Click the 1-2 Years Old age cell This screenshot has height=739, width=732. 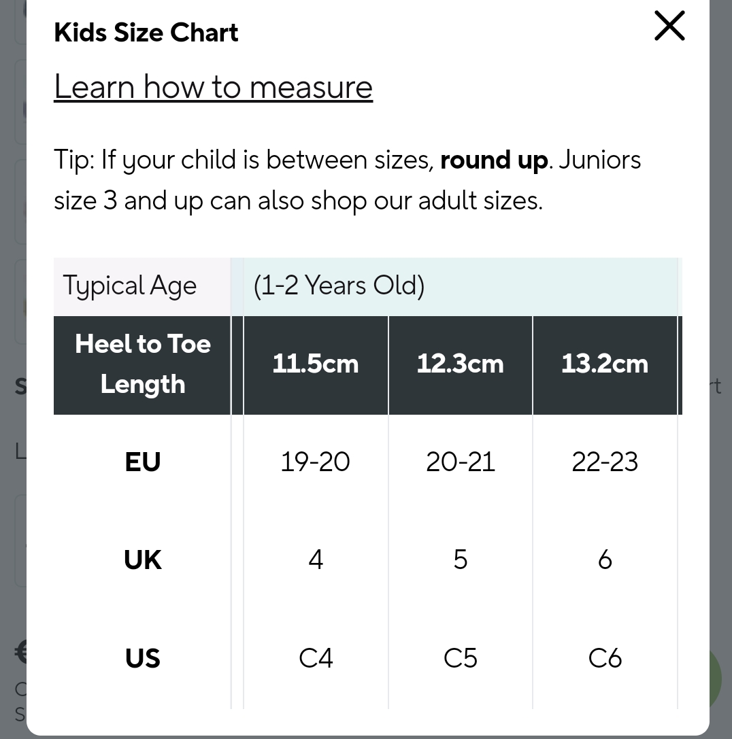[339, 286]
